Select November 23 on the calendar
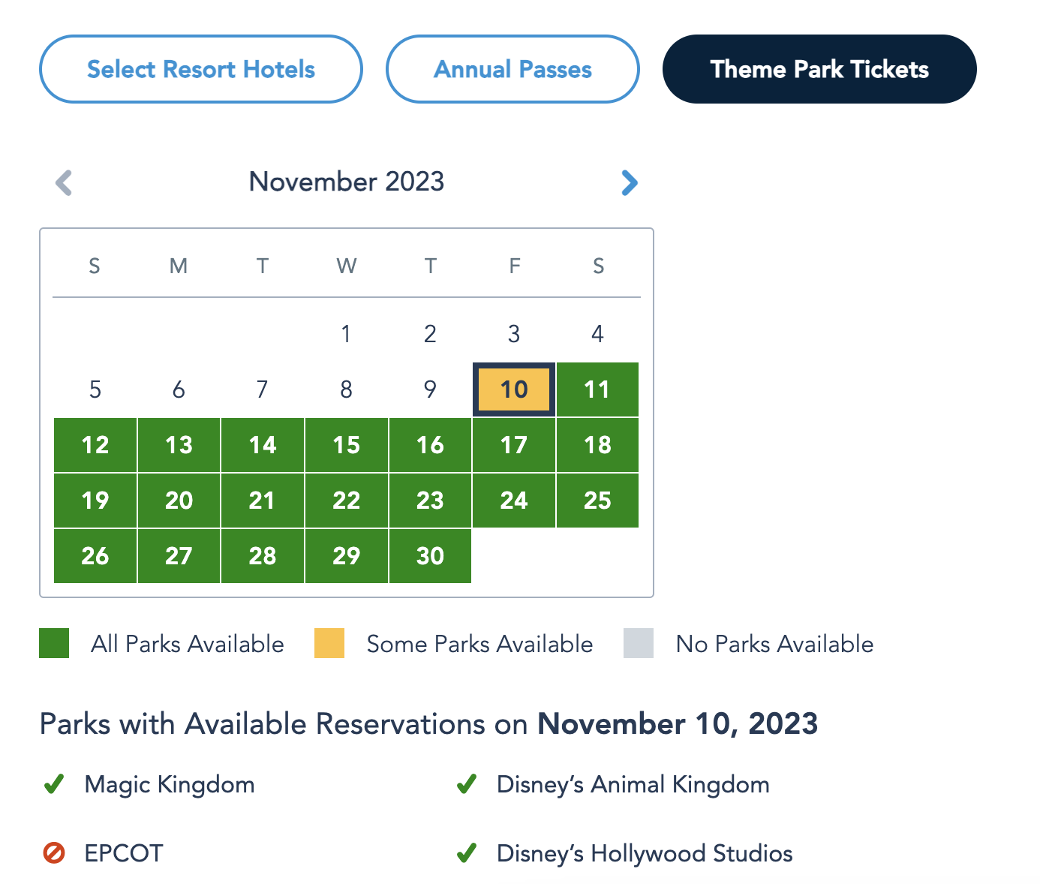The height and width of the screenshot is (884, 1040). pos(430,501)
